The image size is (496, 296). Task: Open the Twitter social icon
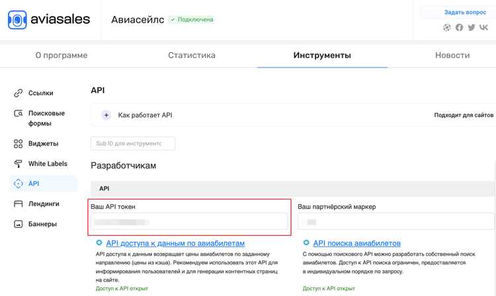(x=472, y=28)
